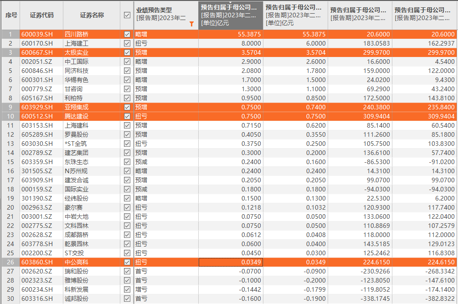
Task: Uncheck the checkbox for 上海建工 row
Action: [x=127, y=43]
